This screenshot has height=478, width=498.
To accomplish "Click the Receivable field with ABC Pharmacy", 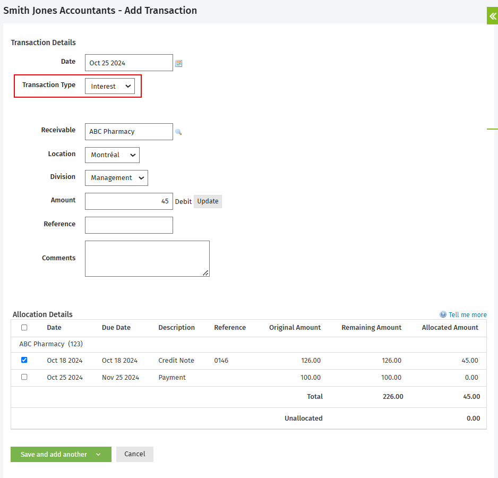I will click(x=129, y=132).
